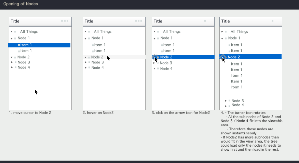Click the square icon beside Node 3 in the fourth panel

[229, 101]
